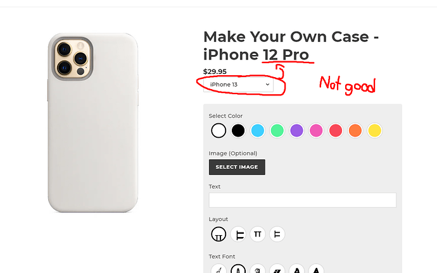Click the white iPhone case preview image
Image resolution: width=437 pixels, height=273 pixels.
(92, 123)
